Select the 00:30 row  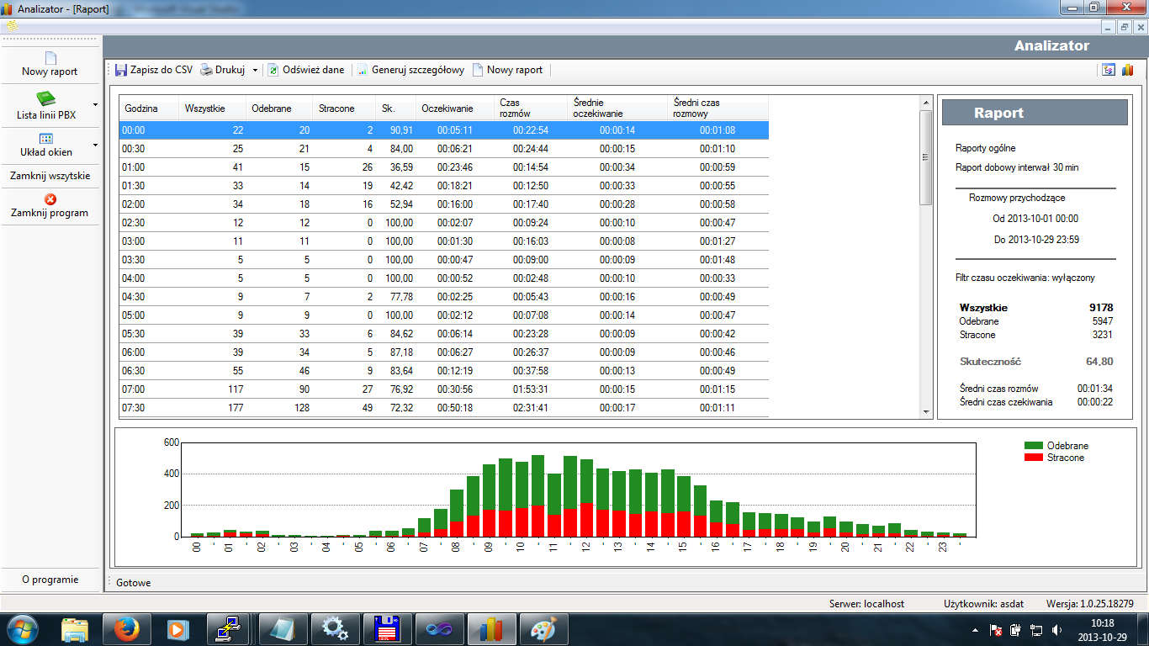[444, 149]
